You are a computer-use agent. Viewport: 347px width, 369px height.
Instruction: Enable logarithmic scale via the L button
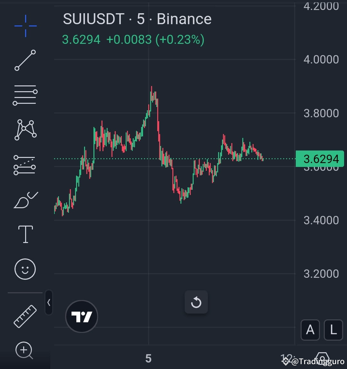tap(333, 330)
